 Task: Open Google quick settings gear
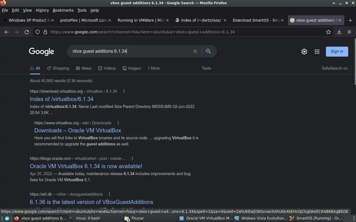coord(304,52)
